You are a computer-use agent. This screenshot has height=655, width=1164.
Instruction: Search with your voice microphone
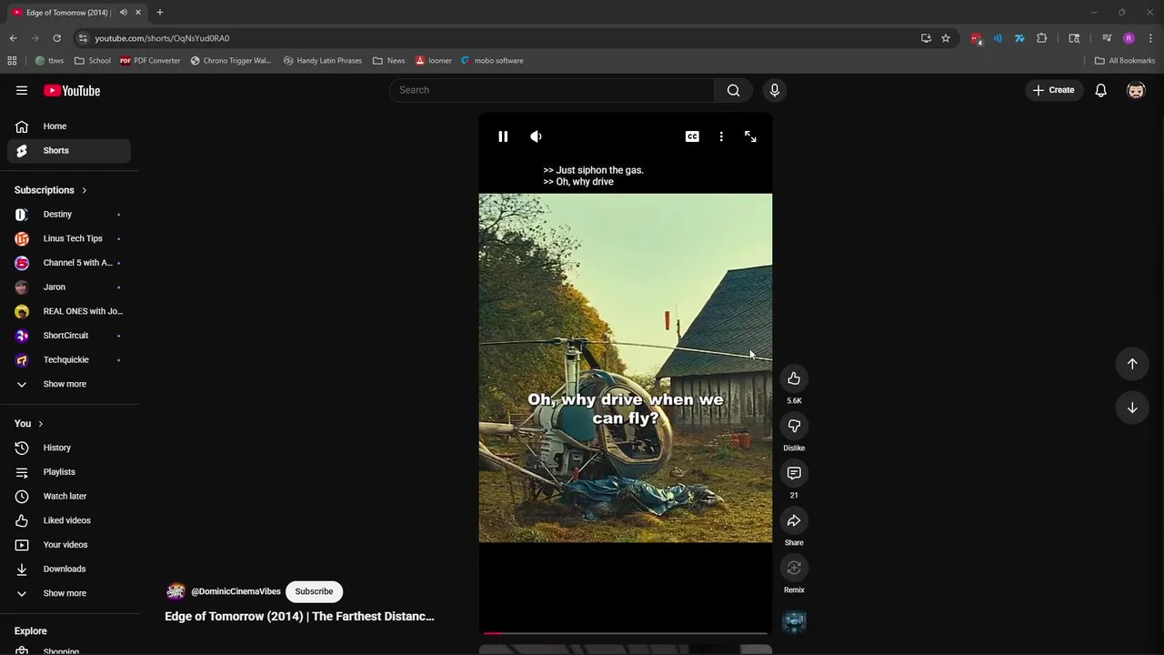click(x=775, y=90)
